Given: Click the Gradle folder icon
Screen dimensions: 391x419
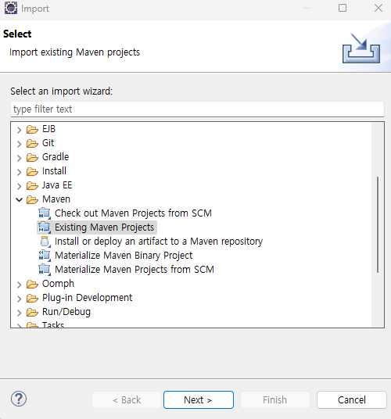Looking at the screenshot, I should click(x=32, y=157).
